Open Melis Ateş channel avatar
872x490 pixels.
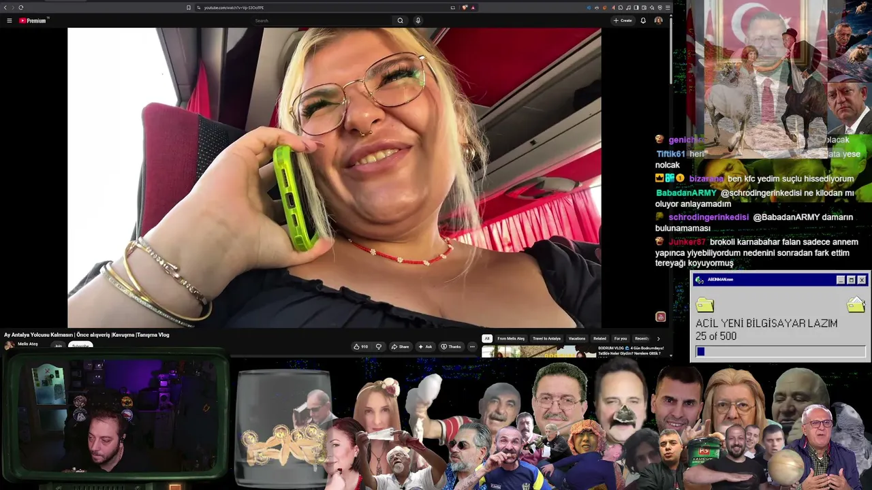10,345
